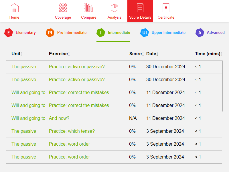Click the purple Advanced A badge
The height and width of the screenshot is (172, 229).
[200, 33]
